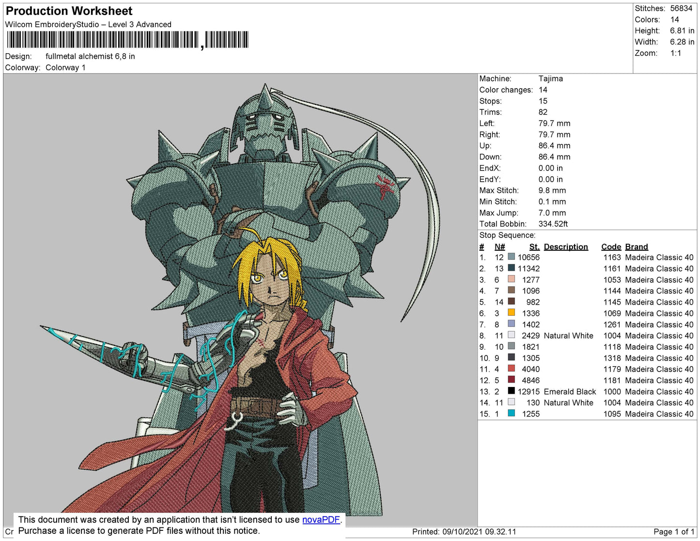Screen dimensions: 700x541
Task: Choose the cyan swatch for code 1095
Action: pyautogui.click(x=511, y=413)
